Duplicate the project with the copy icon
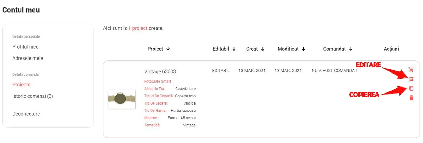Viewport: 423px width, 143px height. (411, 88)
